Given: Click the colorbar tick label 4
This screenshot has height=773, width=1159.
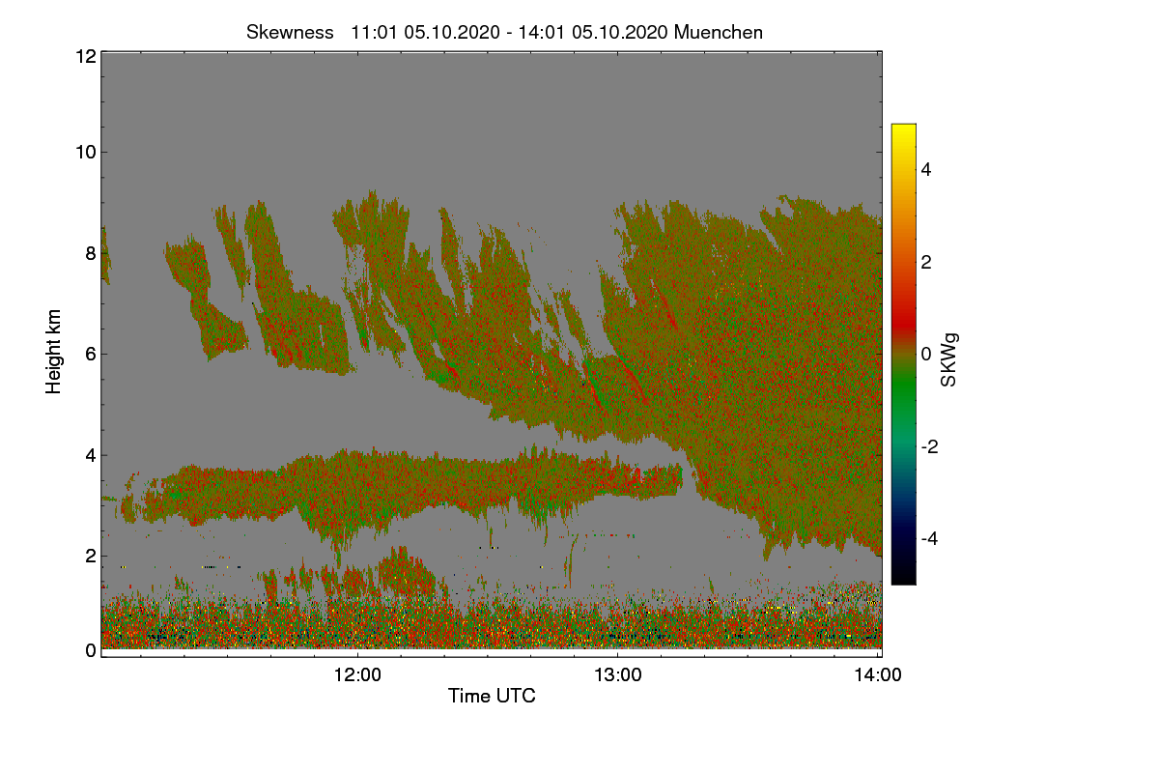Looking at the screenshot, I should (x=928, y=170).
